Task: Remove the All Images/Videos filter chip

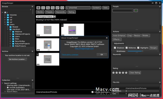Action: 55,17
